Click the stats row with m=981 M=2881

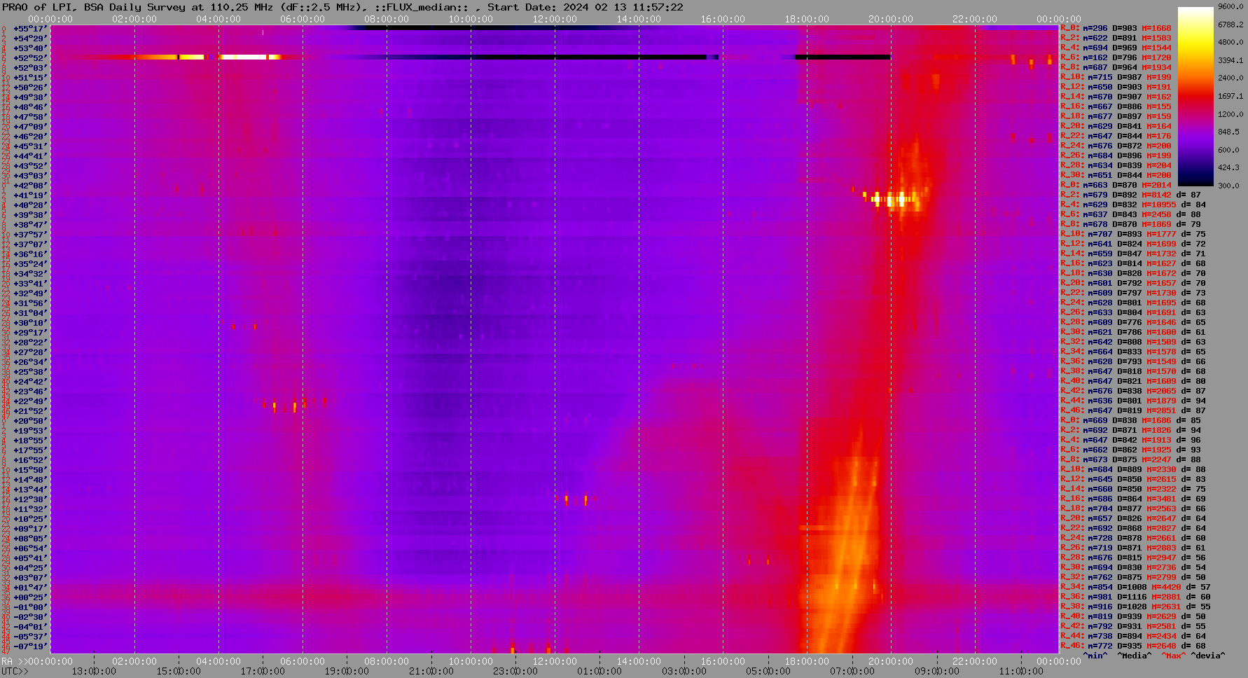point(1135,597)
